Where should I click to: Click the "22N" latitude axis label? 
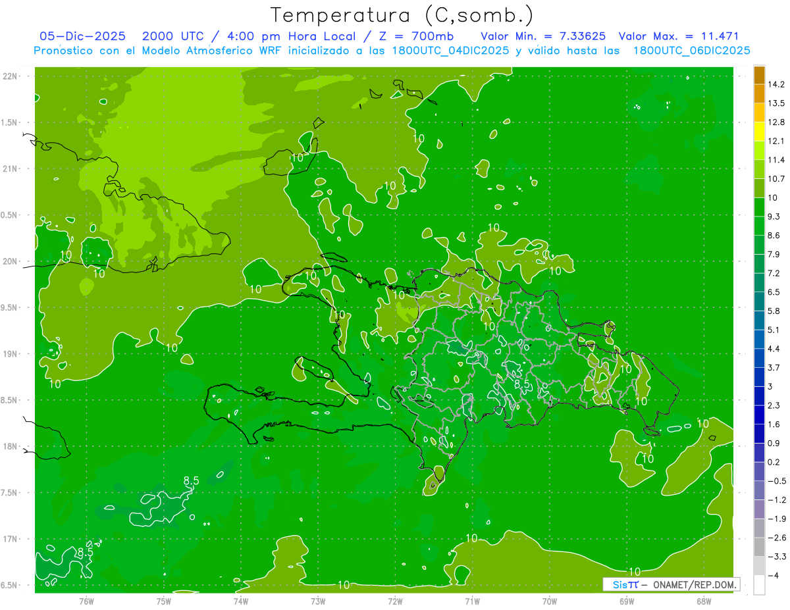(x=10, y=76)
